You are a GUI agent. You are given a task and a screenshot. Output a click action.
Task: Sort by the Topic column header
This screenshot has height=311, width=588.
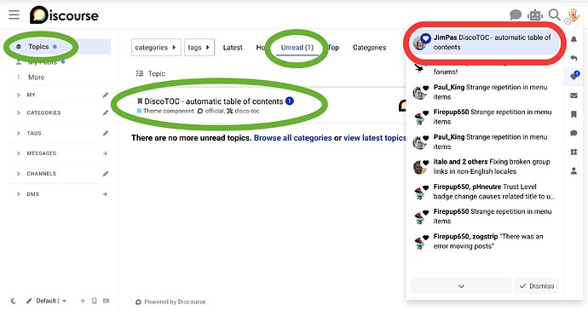157,73
